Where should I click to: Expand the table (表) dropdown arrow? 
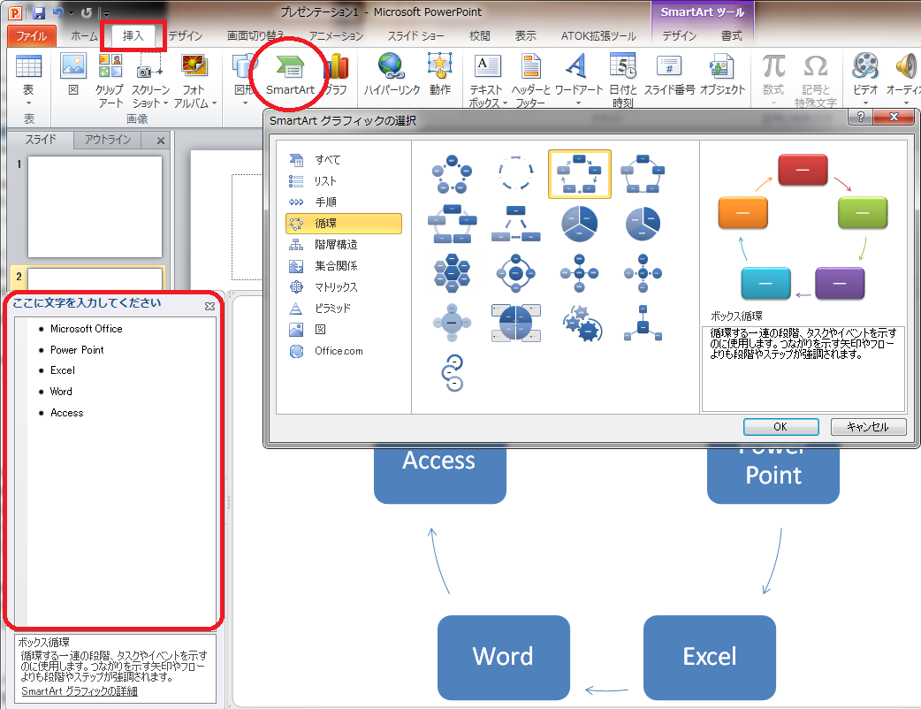[x=28, y=103]
